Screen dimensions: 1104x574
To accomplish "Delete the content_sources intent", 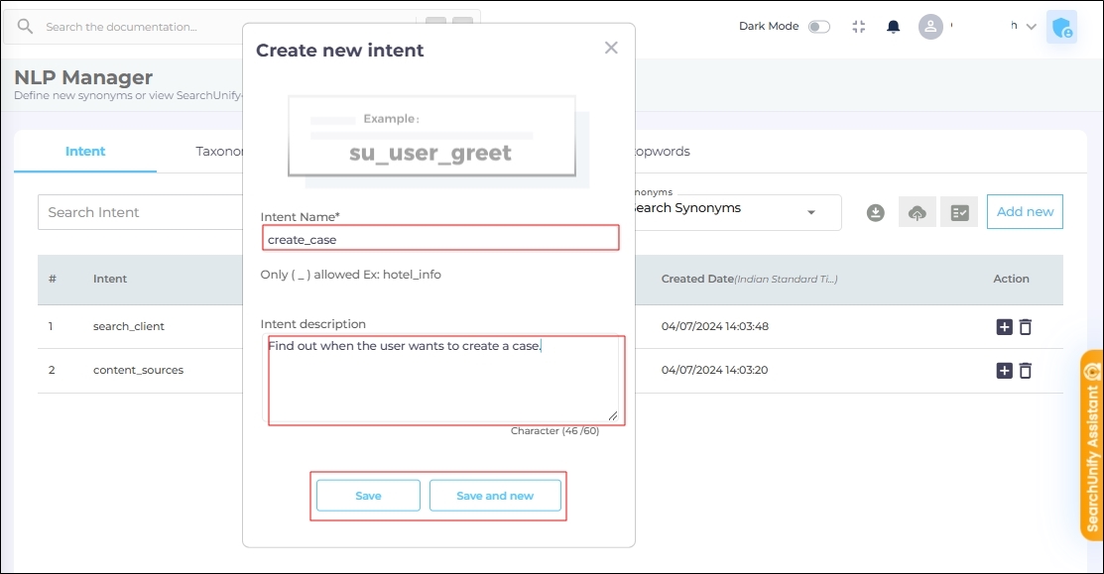I will pyautogui.click(x=1026, y=370).
